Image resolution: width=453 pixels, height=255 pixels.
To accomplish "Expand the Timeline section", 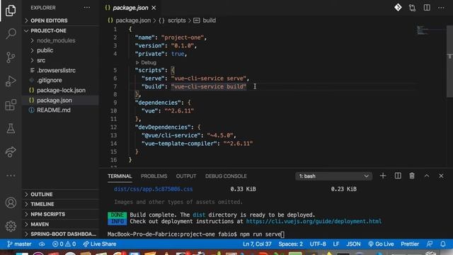I will [x=60, y=204].
